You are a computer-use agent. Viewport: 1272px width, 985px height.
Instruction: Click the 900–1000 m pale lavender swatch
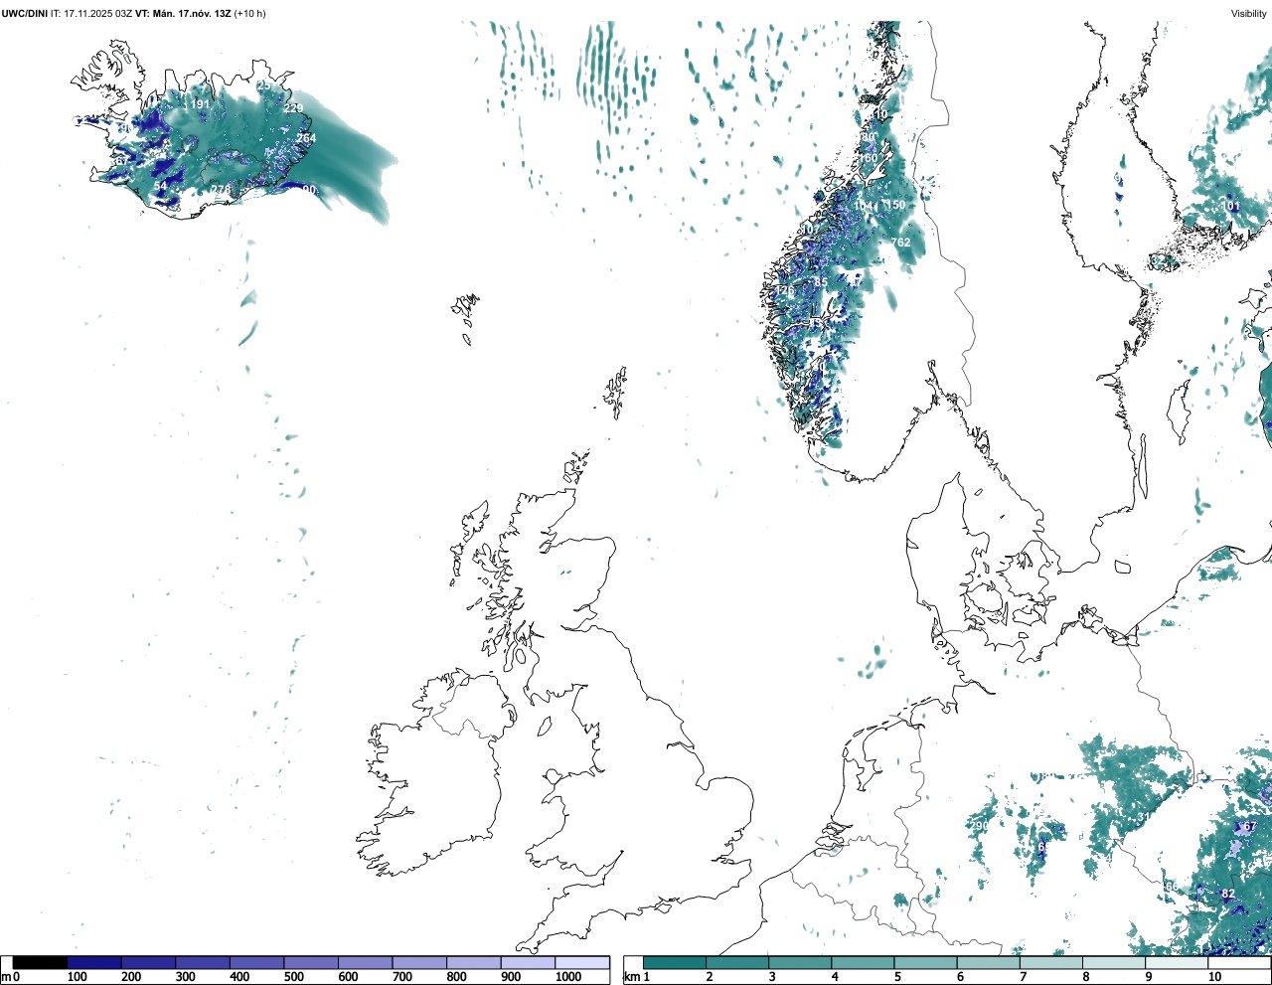tap(528, 962)
